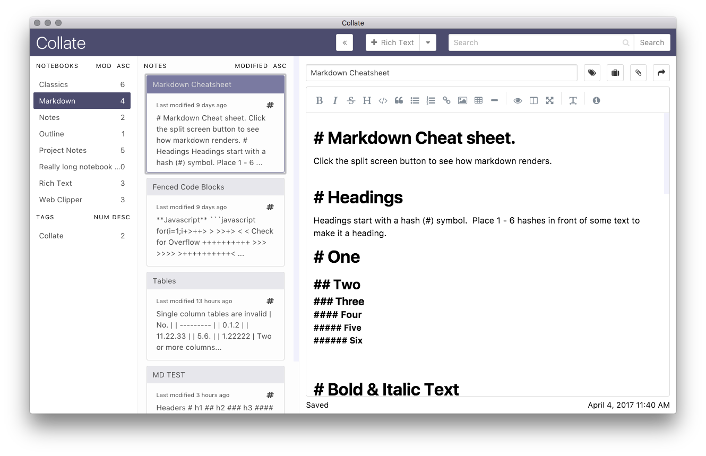Insert an image using the picture icon
The height and width of the screenshot is (456, 706).
pyautogui.click(x=462, y=100)
